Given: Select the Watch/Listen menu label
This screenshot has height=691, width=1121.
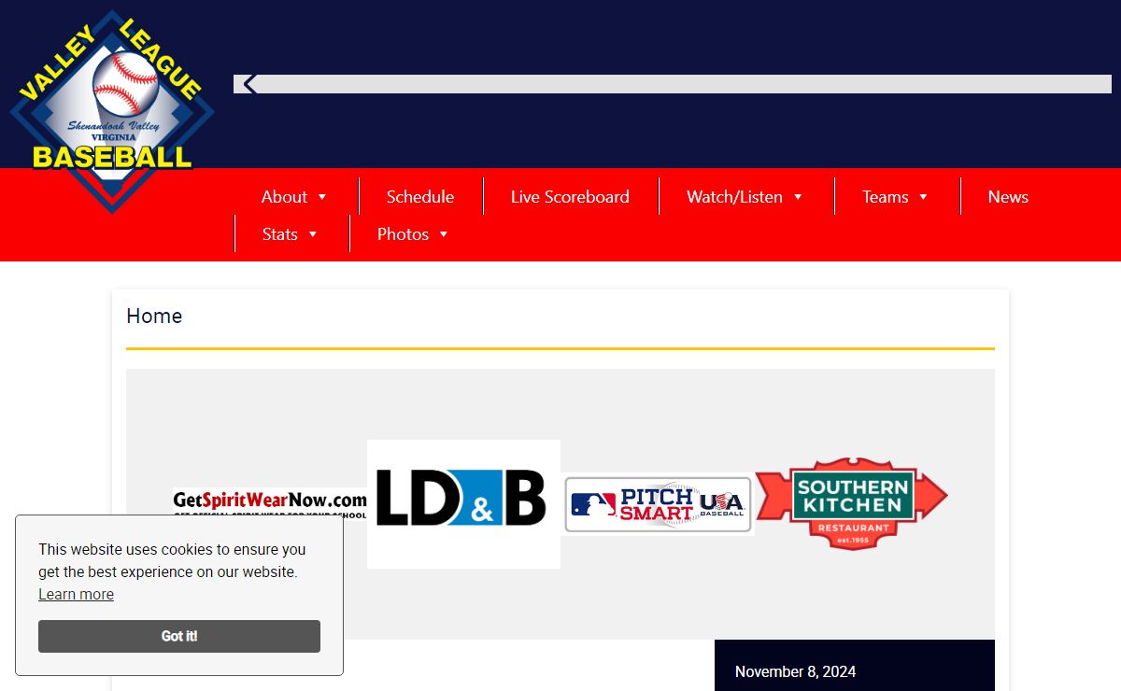Looking at the screenshot, I should (734, 197).
